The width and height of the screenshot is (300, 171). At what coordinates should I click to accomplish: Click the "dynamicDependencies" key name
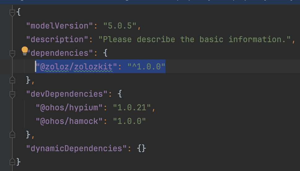click(76, 148)
